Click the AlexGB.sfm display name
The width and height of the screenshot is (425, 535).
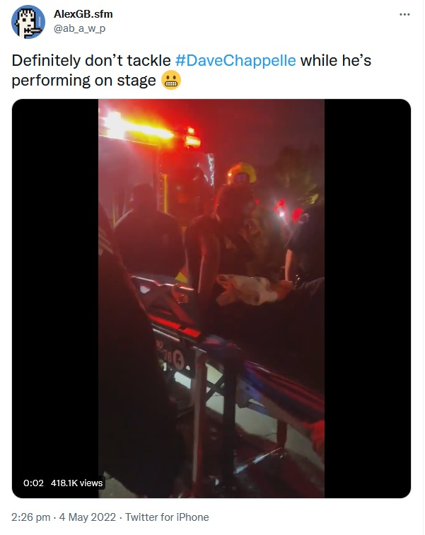pyautogui.click(x=83, y=14)
